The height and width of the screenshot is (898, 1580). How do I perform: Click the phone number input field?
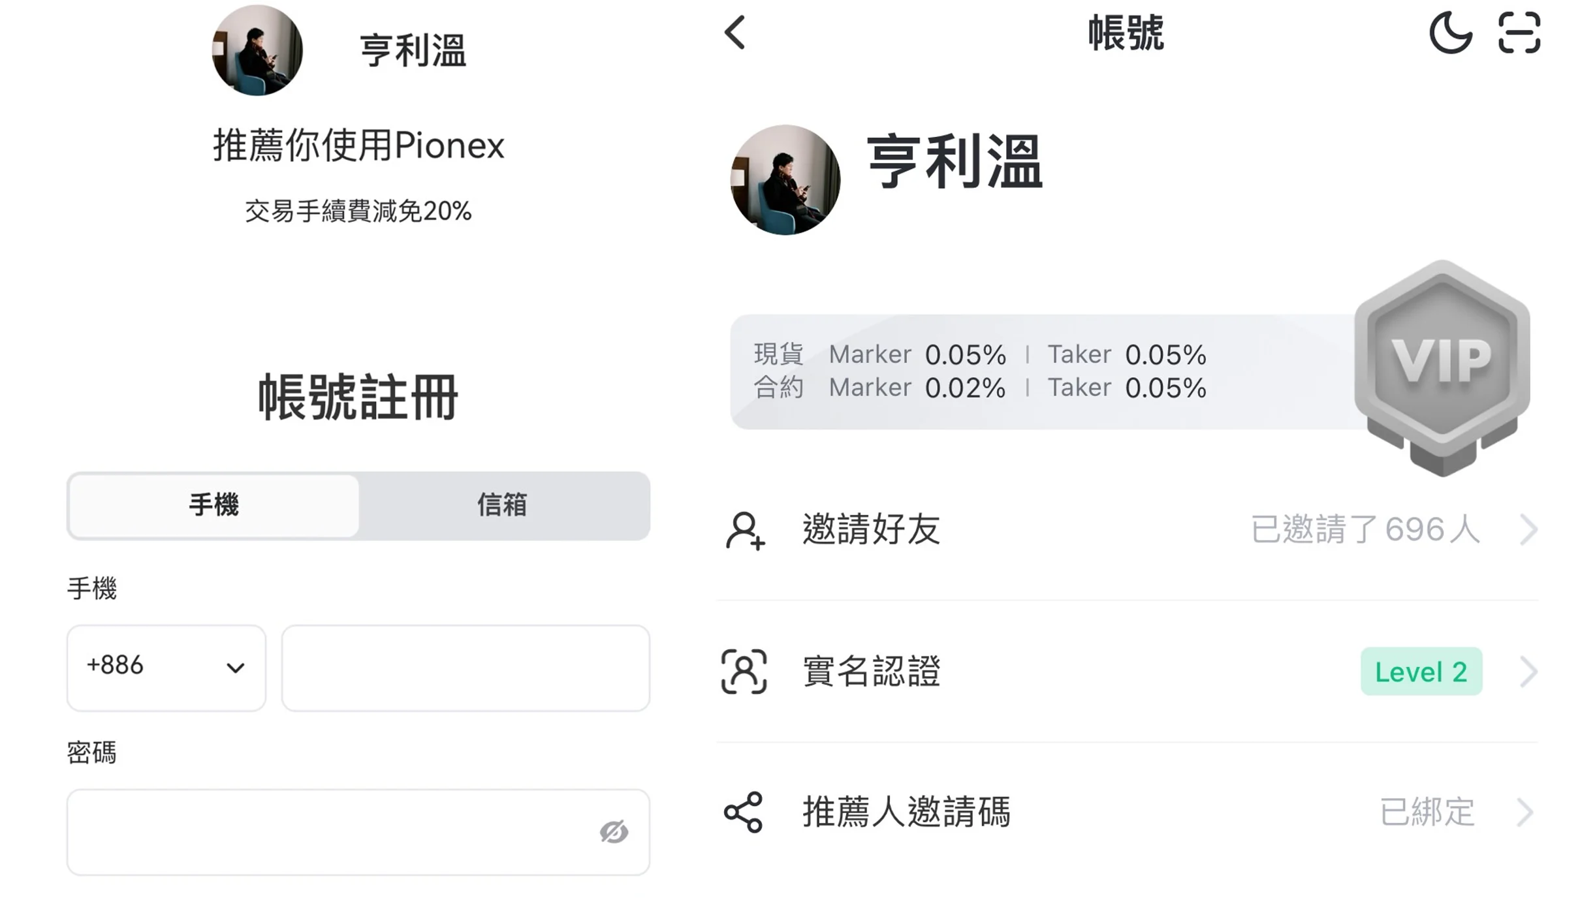click(466, 668)
